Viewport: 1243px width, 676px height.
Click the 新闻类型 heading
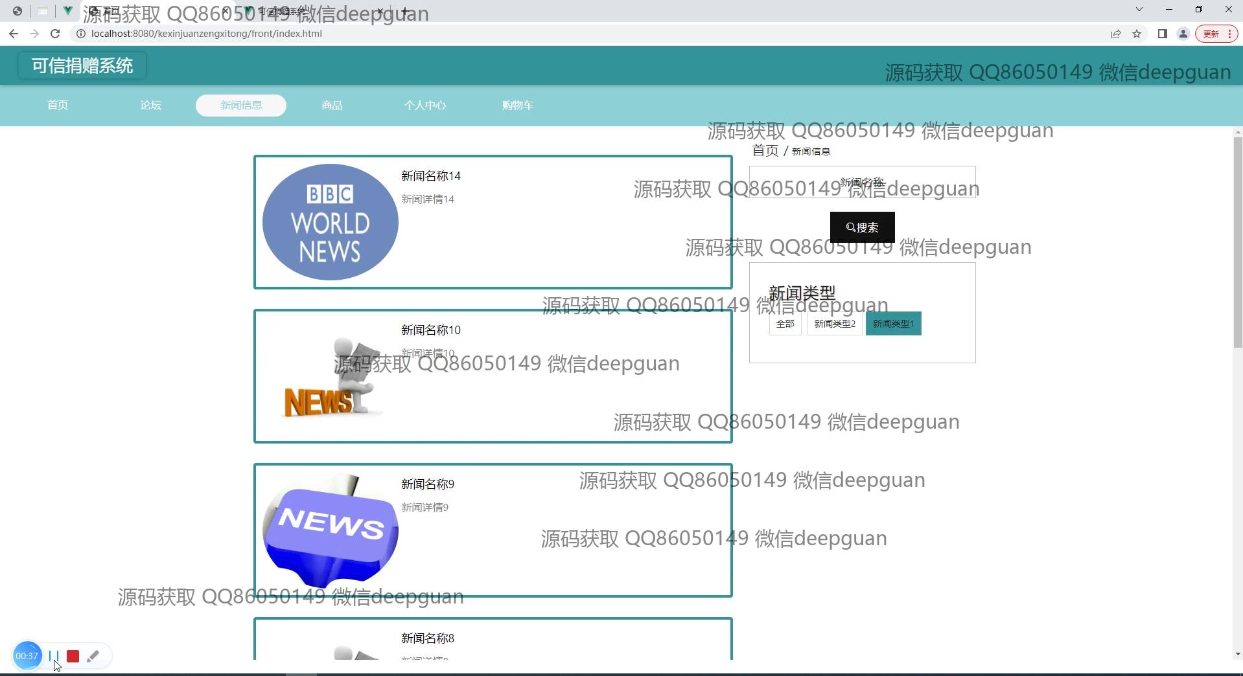[802, 293]
